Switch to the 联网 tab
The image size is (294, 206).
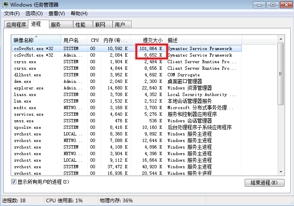pos(100,25)
